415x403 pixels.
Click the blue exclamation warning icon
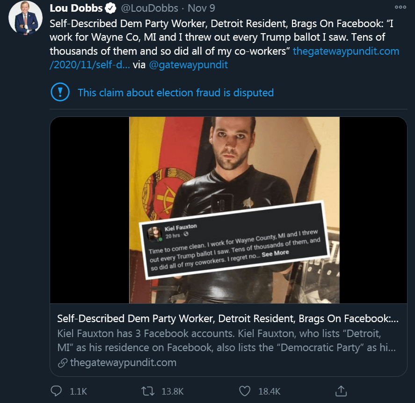pyautogui.click(x=59, y=92)
